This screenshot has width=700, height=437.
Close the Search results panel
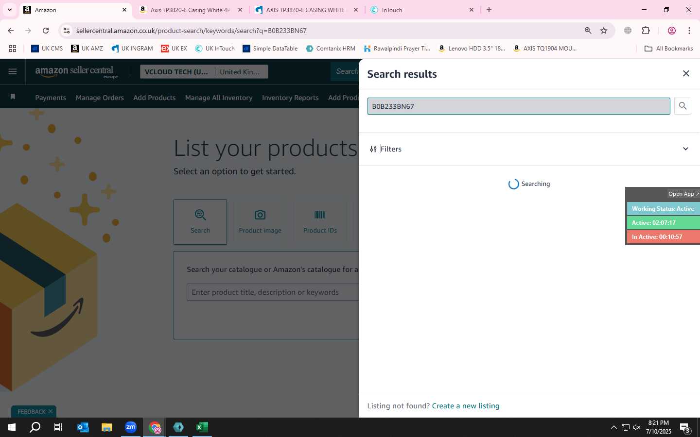coord(686,73)
